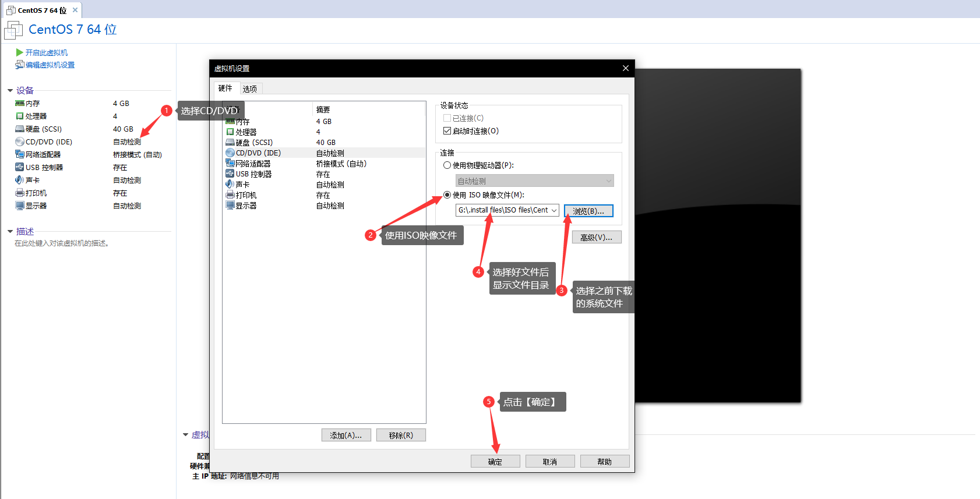Viewport: 980px width, 499px height.
Task: Click the VM icon on the CentOS 7 tab
Action: (11, 10)
